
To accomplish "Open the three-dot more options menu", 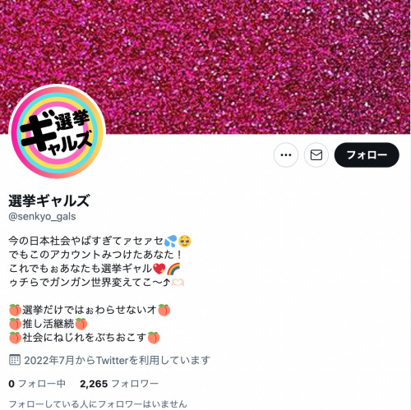I will (286, 155).
